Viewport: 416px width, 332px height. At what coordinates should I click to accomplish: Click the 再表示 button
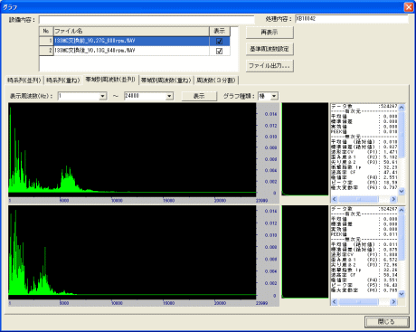269,33
